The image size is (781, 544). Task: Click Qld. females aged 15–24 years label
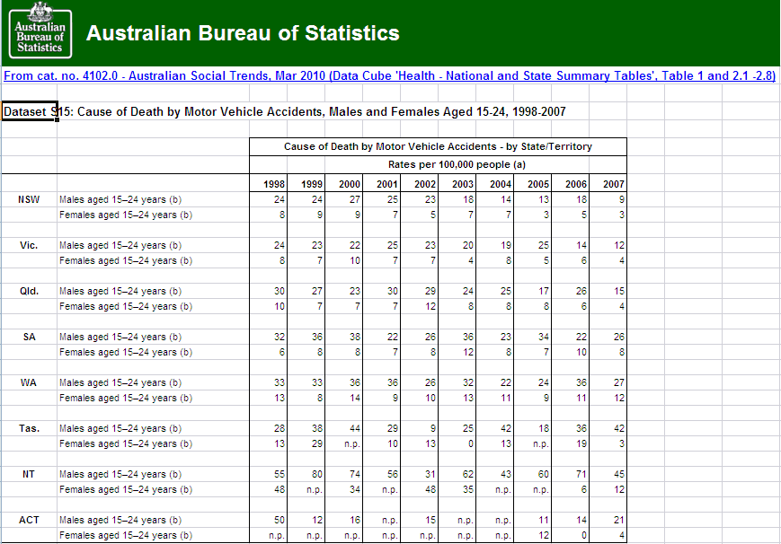[x=126, y=306]
